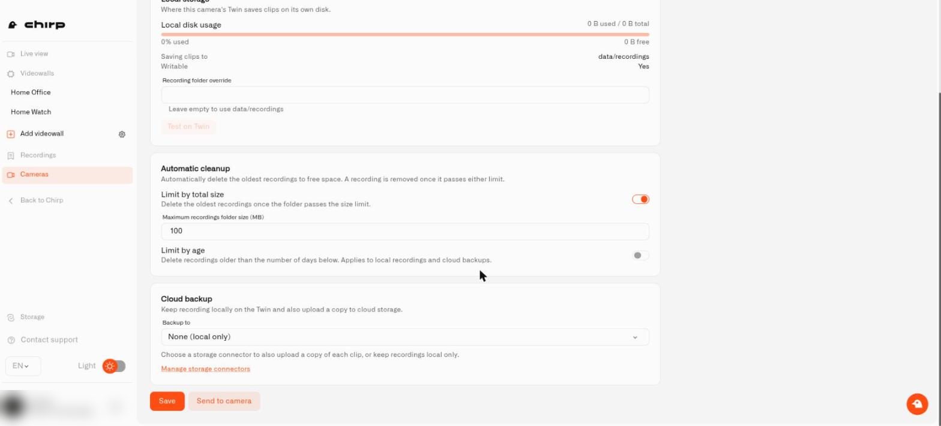Open the Recordings page
Screen dimensions: 941x426
38,155
